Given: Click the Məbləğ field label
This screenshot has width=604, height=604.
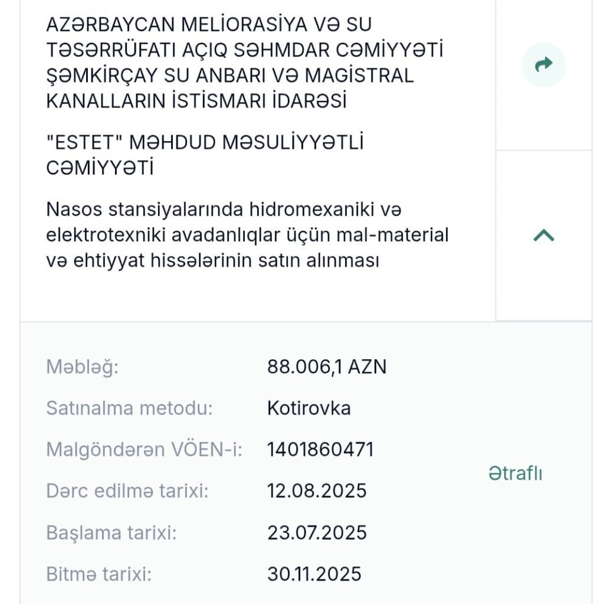Looking at the screenshot, I should coord(83,367).
